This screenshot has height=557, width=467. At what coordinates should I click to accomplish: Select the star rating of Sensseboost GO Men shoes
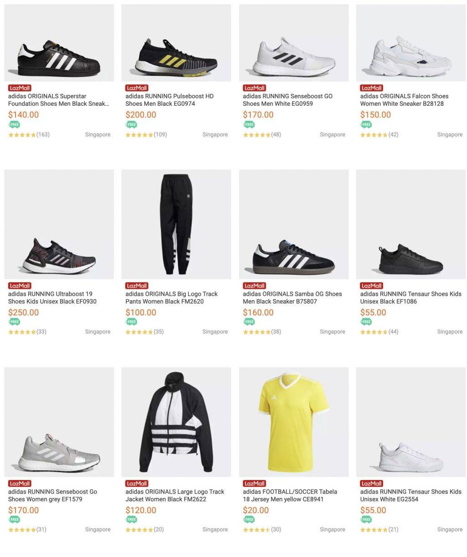[x=257, y=134]
